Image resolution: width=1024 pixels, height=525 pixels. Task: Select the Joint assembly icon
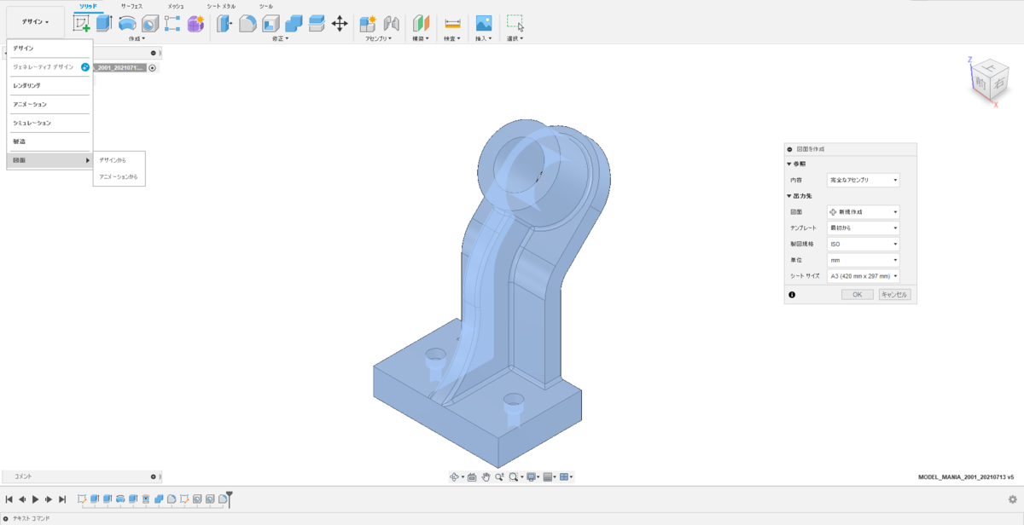point(392,23)
